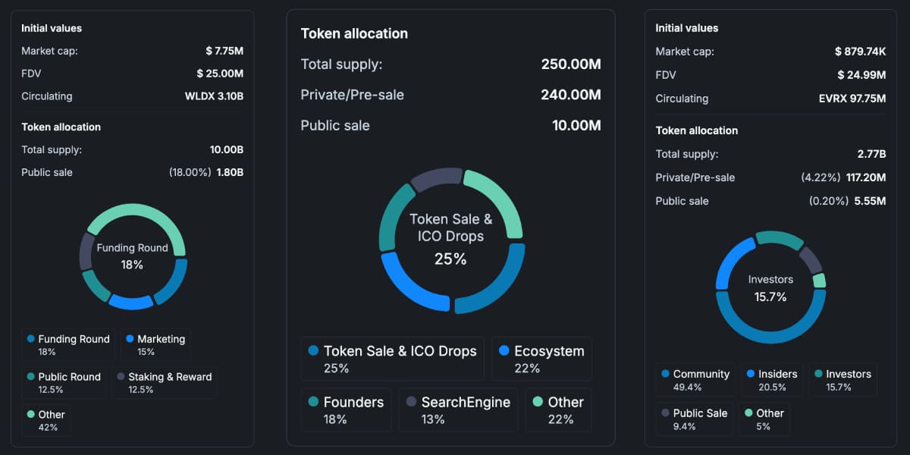Click the Other 22% legend item
The height and width of the screenshot is (455, 910).
[558, 409]
